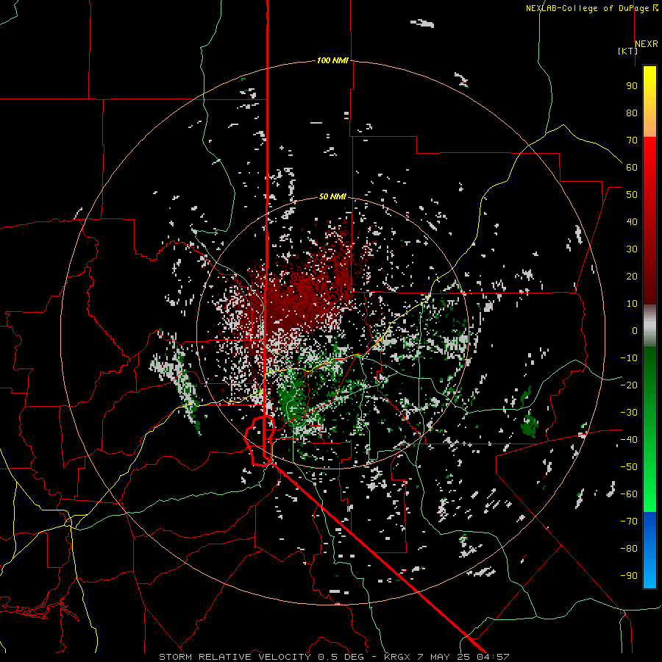Viewport: 662px width, 662px height.
Task: Click the 0 value on the velocity scale
Action: pyautogui.click(x=635, y=330)
